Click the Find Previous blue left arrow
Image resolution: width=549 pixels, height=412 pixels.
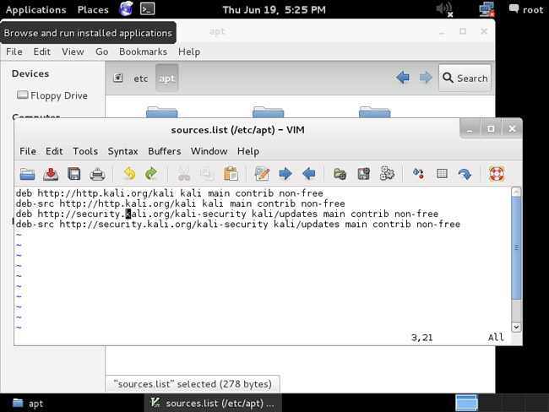[x=309, y=174]
